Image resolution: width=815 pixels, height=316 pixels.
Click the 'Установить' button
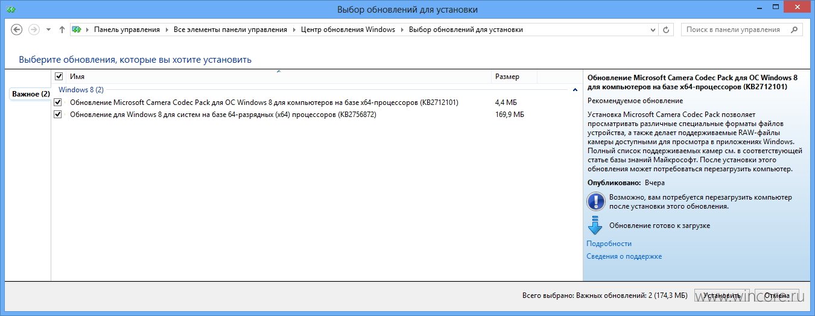tap(721, 296)
